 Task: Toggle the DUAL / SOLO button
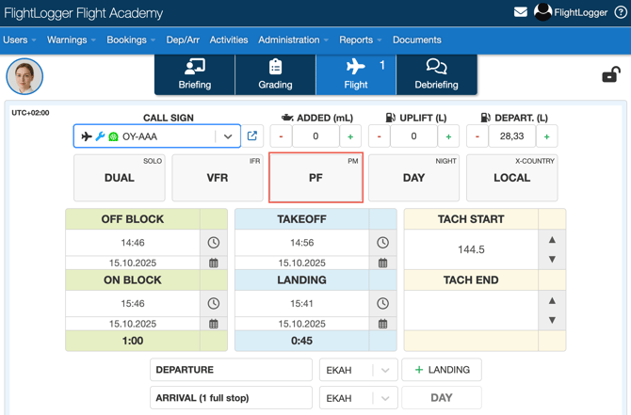[120, 178]
